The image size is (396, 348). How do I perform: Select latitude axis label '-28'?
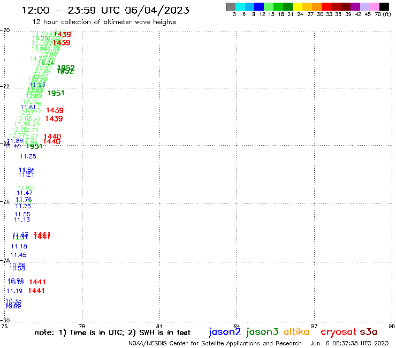tap(5, 260)
